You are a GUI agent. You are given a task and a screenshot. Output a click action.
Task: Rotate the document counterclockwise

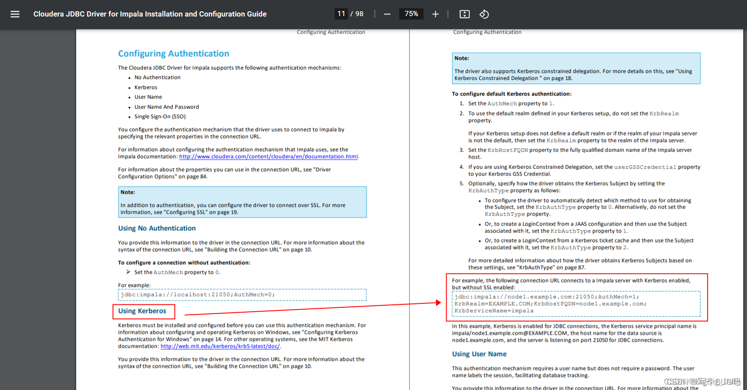[484, 14]
